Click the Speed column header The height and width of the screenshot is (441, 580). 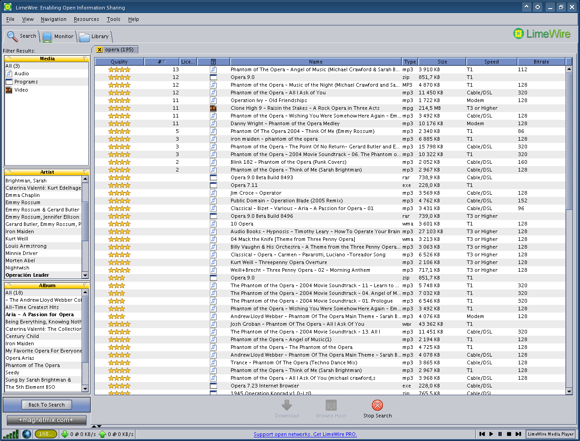click(x=491, y=62)
